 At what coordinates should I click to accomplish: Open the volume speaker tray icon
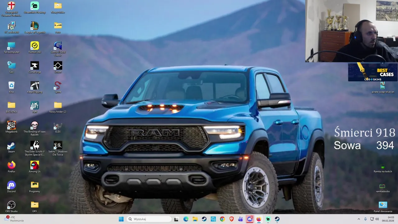(x=377, y=219)
